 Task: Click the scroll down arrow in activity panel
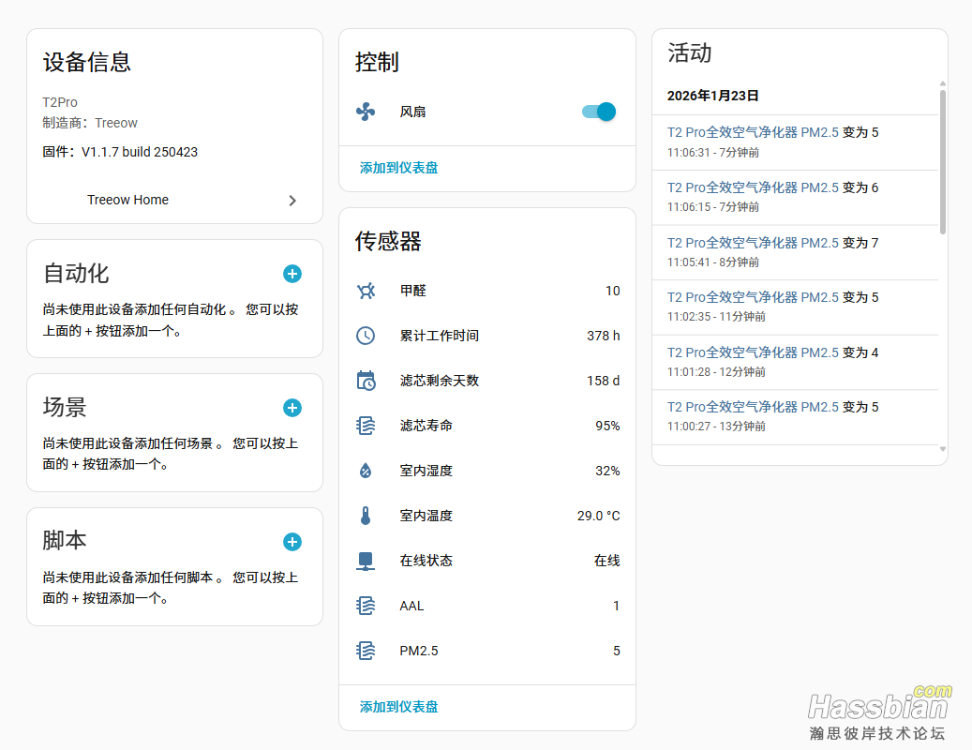point(943,450)
